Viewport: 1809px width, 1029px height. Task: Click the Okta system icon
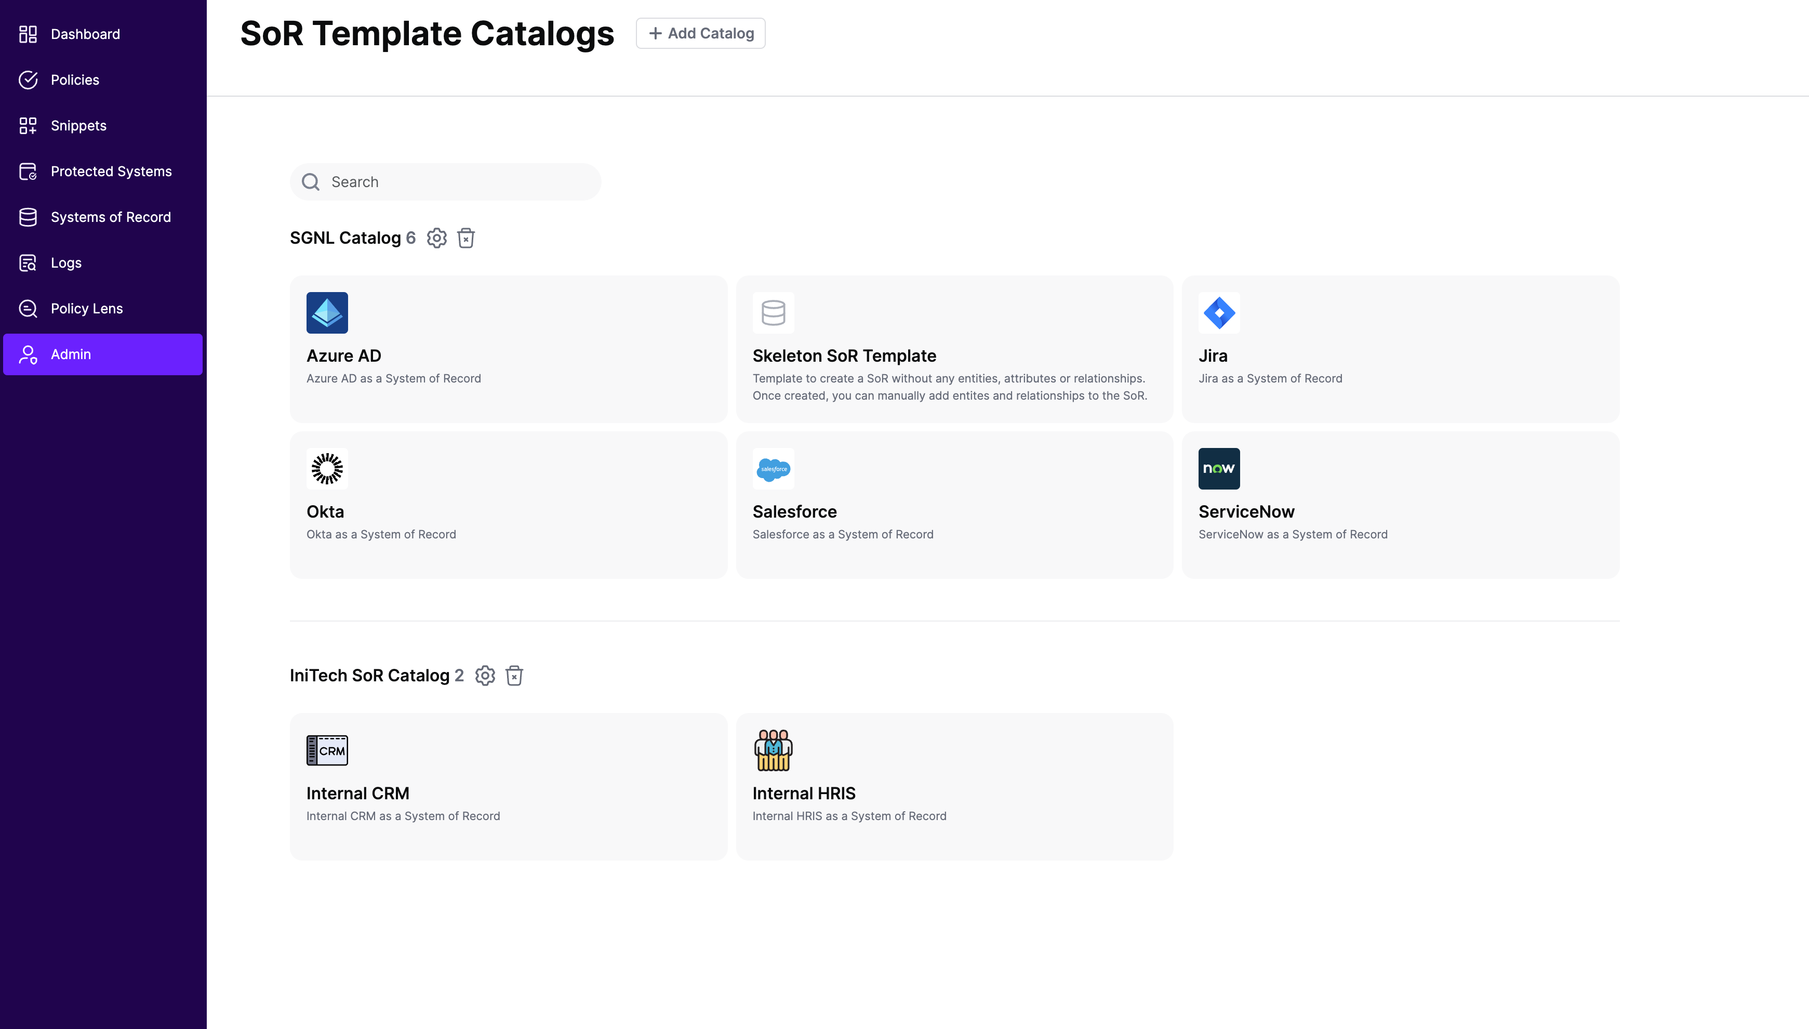click(327, 469)
